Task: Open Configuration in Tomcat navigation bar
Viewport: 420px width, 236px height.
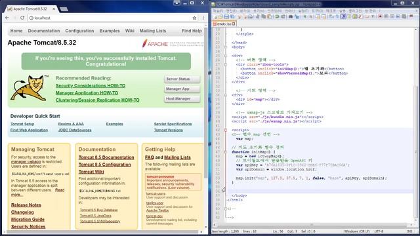Action: pyautogui.click(x=79, y=31)
